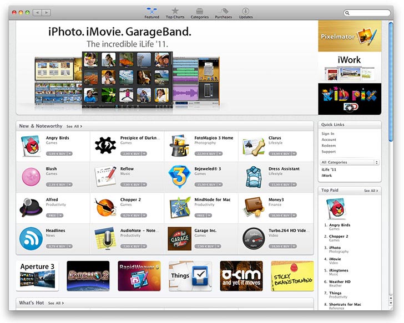Image resolution: width=404 pixels, height=323 pixels.
Task: Expand the MindNode FREE button arrow
Action: click(x=209, y=216)
